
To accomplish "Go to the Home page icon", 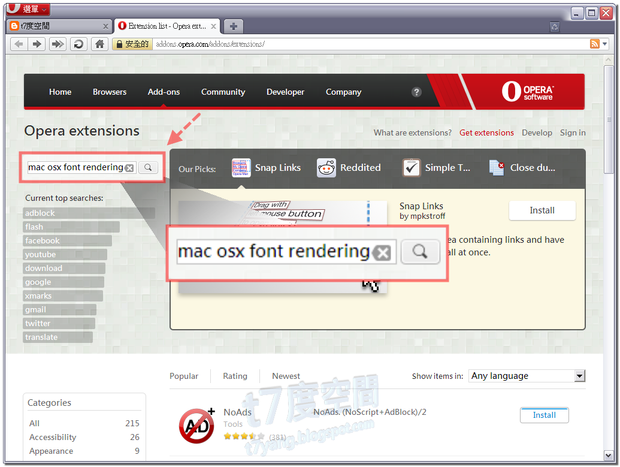I will coord(99,44).
